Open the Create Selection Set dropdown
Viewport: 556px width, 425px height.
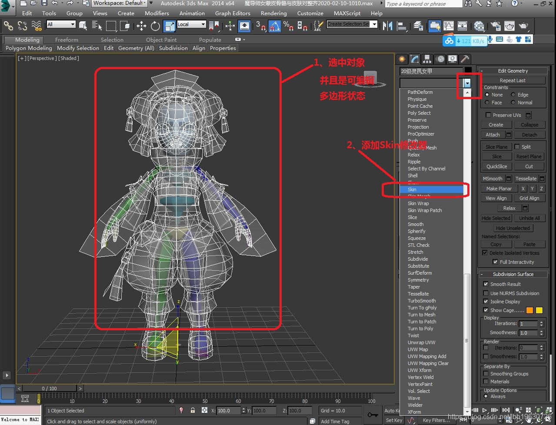tap(374, 24)
